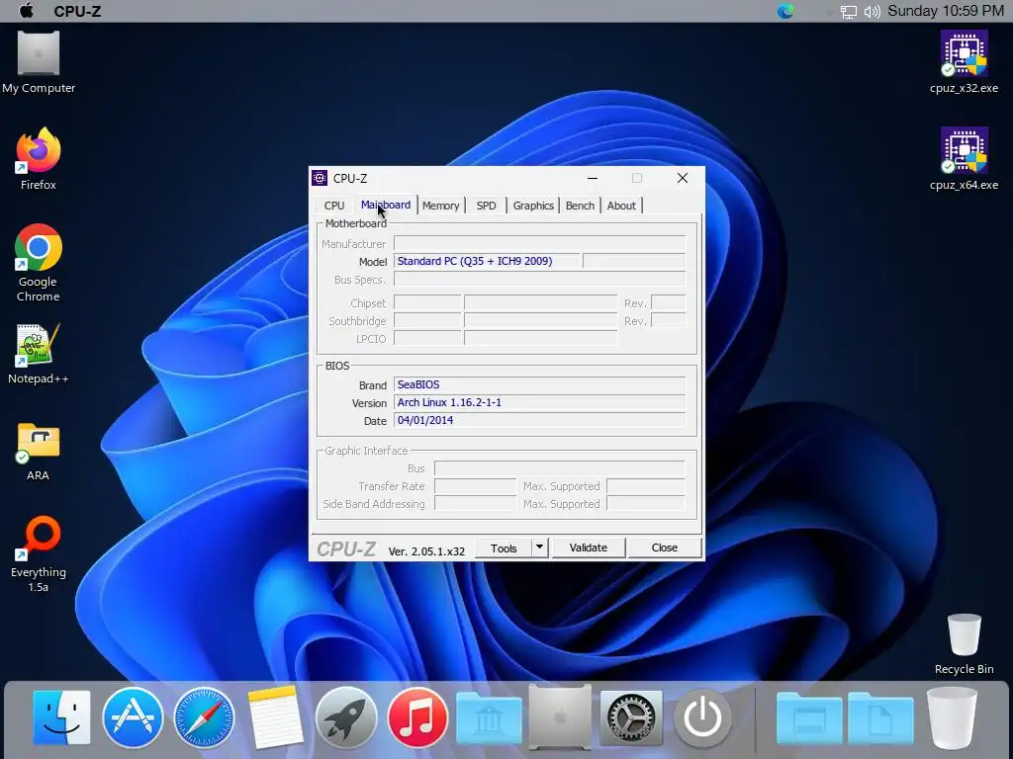Open the documents folder in dock
The height and width of the screenshot is (759, 1013).
(879, 717)
